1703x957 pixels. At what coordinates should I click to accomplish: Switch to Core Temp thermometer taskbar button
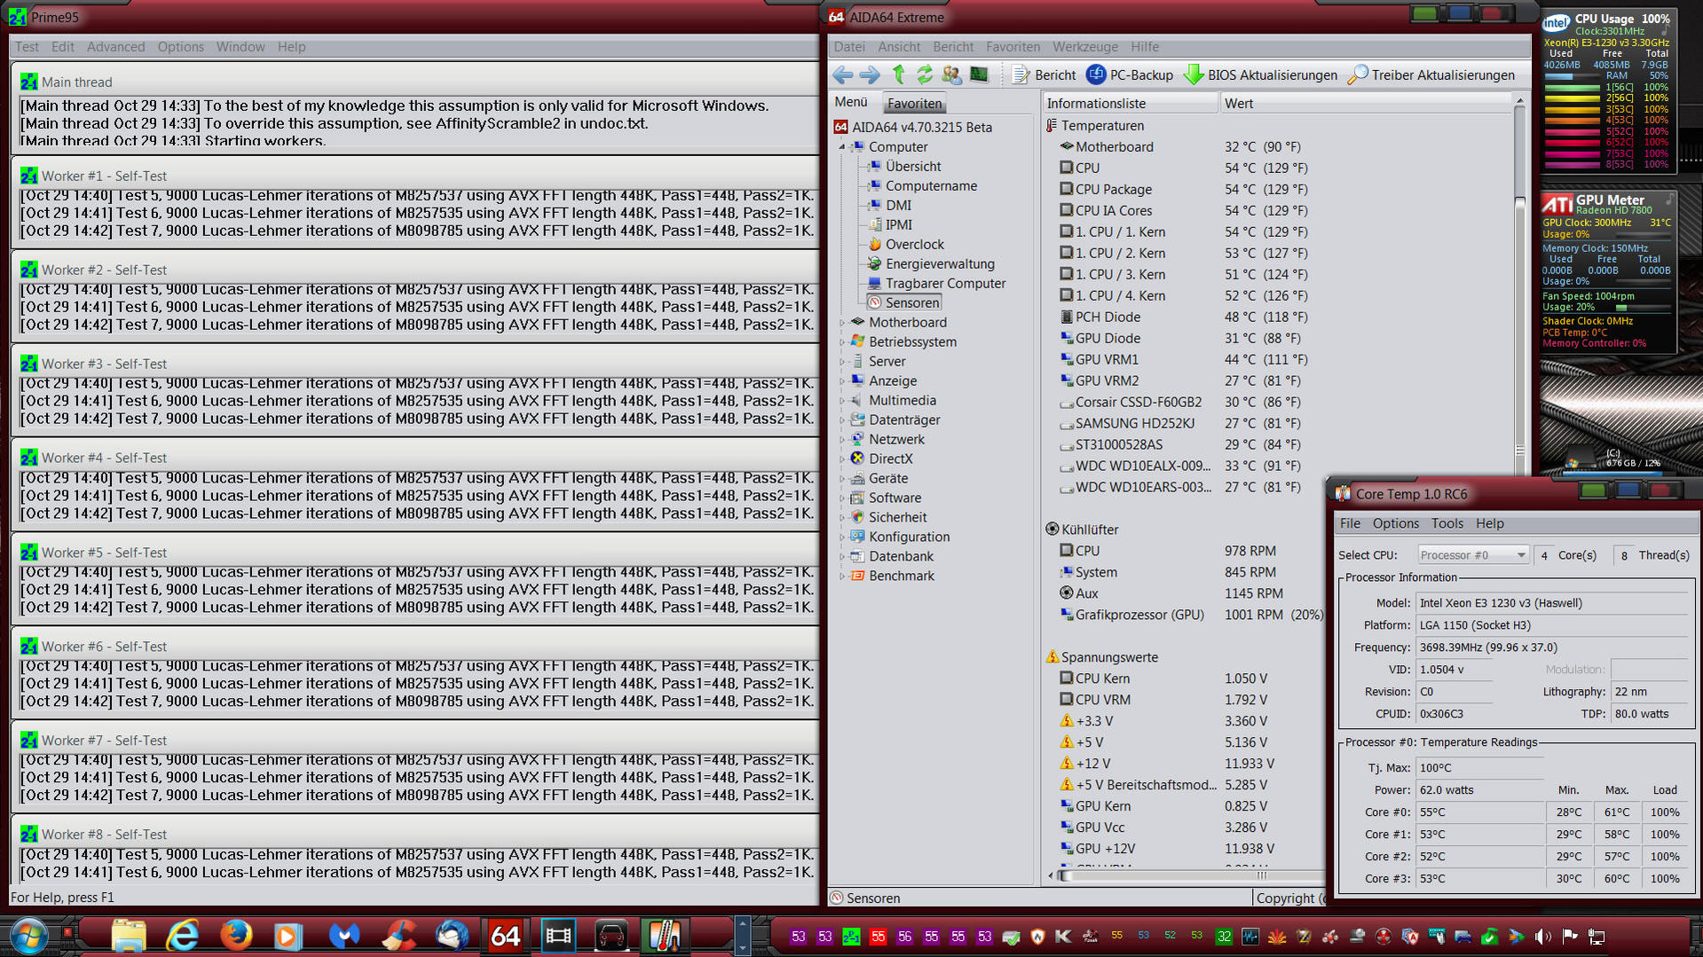coord(665,936)
